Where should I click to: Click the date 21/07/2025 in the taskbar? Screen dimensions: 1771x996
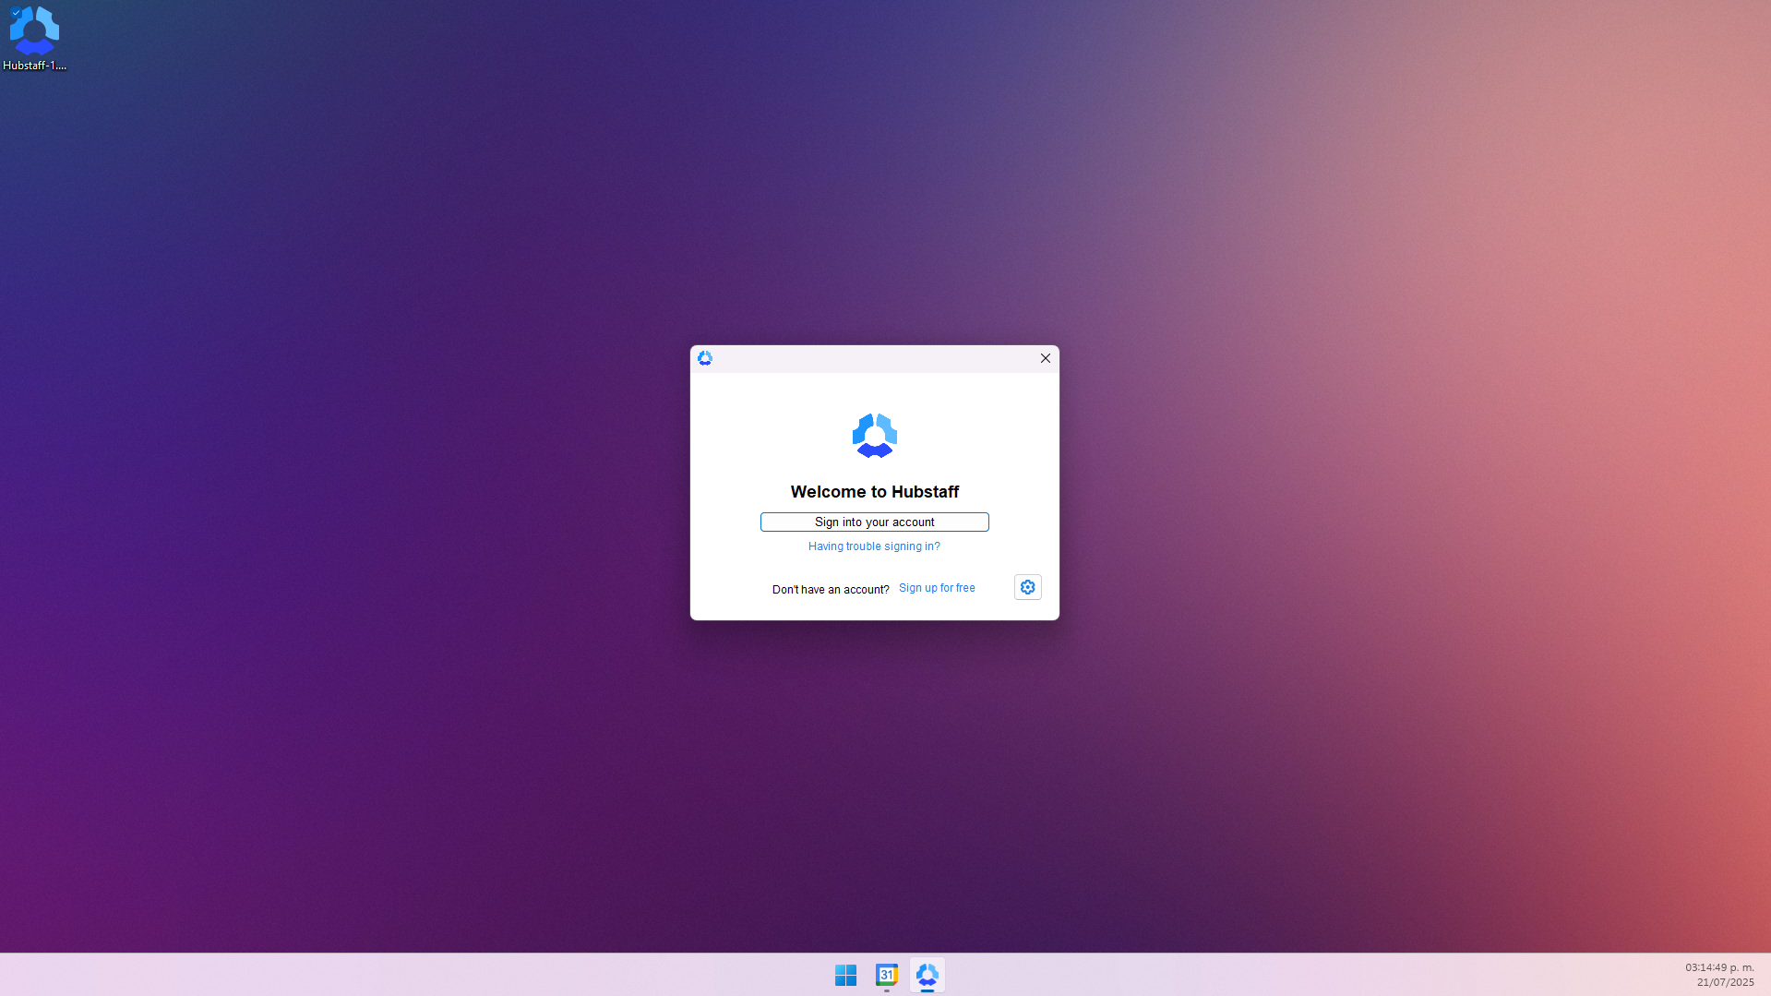(x=1724, y=982)
